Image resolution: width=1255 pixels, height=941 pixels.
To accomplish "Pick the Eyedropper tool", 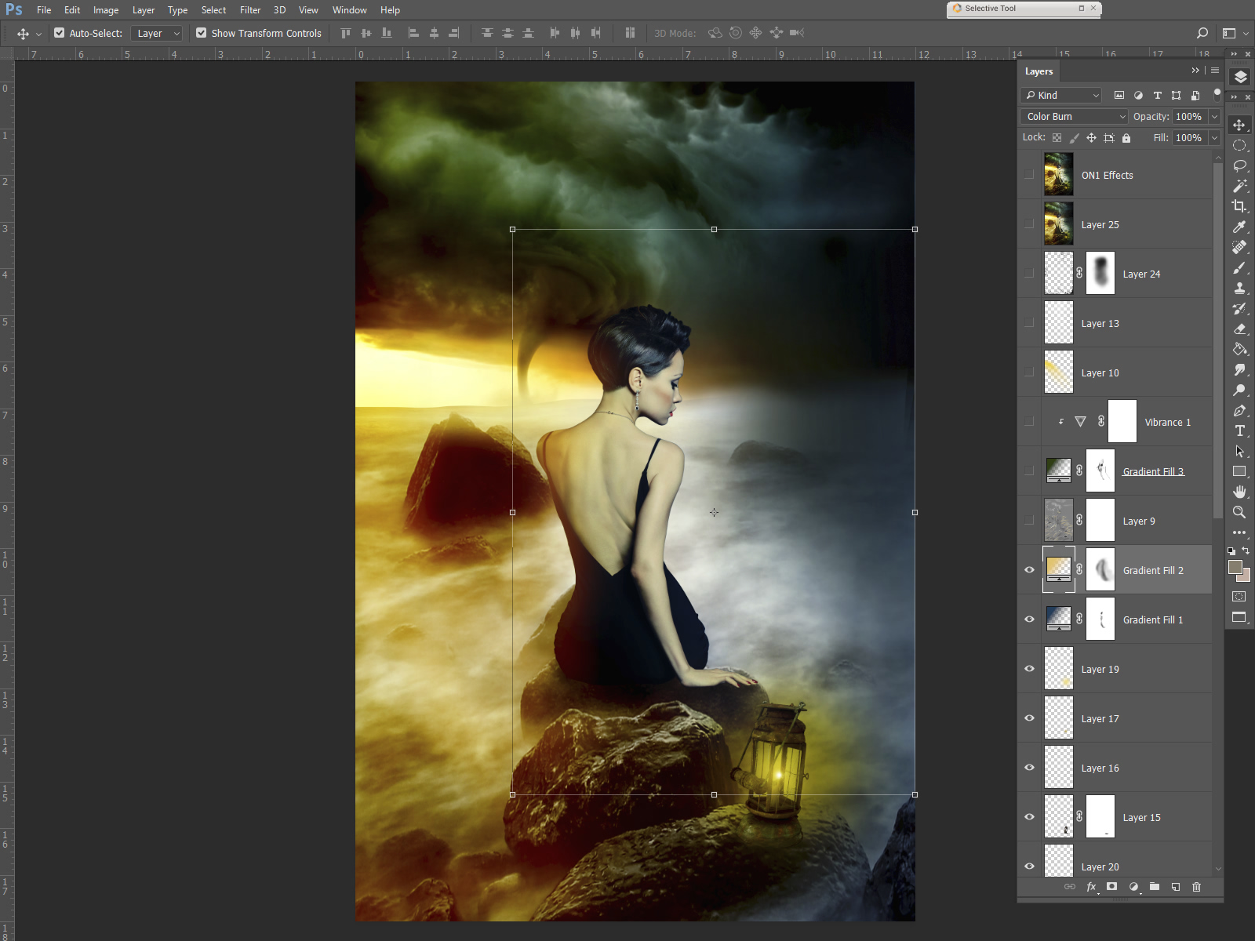I will pyautogui.click(x=1239, y=227).
